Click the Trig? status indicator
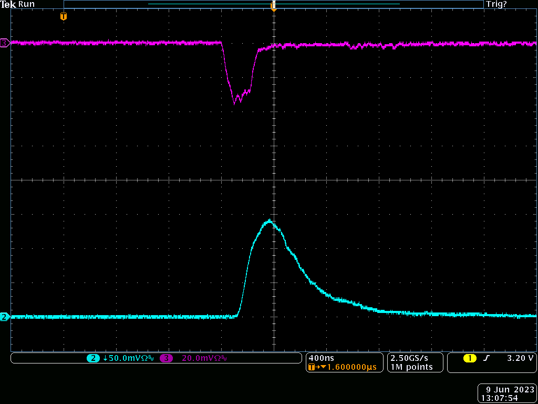The width and height of the screenshot is (538, 404). 496,4
